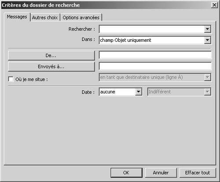Expand the Rechercher dropdown arrow

(x=207, y=29)
